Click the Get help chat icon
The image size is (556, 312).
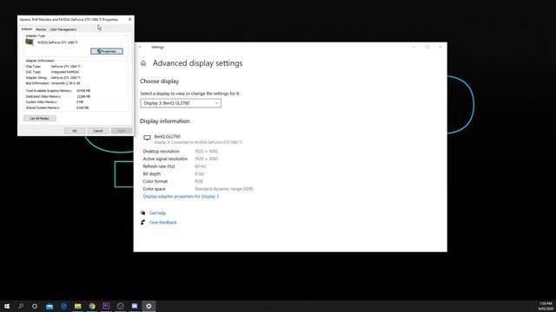(142, 213)
